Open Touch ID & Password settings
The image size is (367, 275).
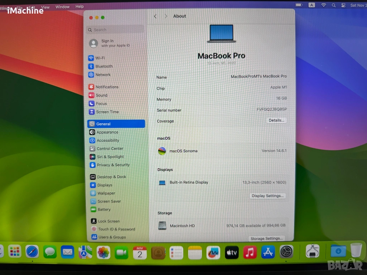pyautogui.click(x=116, y=229)
